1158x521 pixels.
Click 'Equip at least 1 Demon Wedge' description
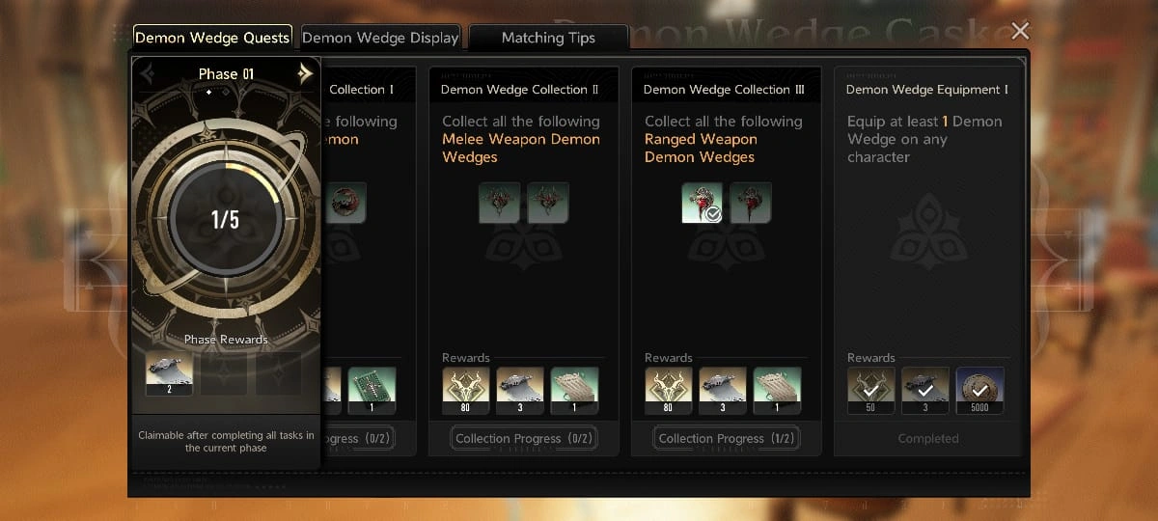click(x=924, y=139)
